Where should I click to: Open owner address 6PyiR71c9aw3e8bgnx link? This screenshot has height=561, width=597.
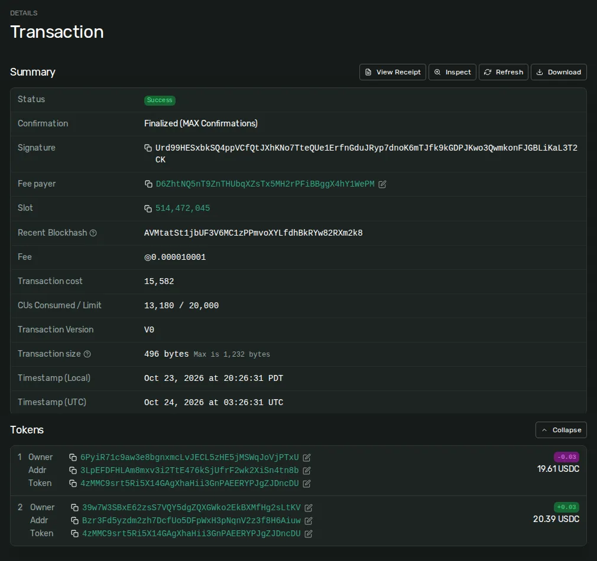pyautogui.click(x=189, y=457)
